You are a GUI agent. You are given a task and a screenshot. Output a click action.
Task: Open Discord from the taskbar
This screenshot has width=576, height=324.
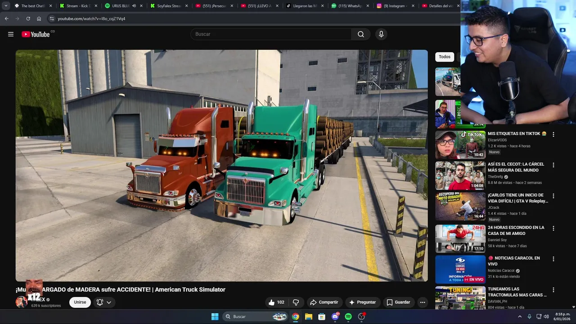(x=335, y=317)
